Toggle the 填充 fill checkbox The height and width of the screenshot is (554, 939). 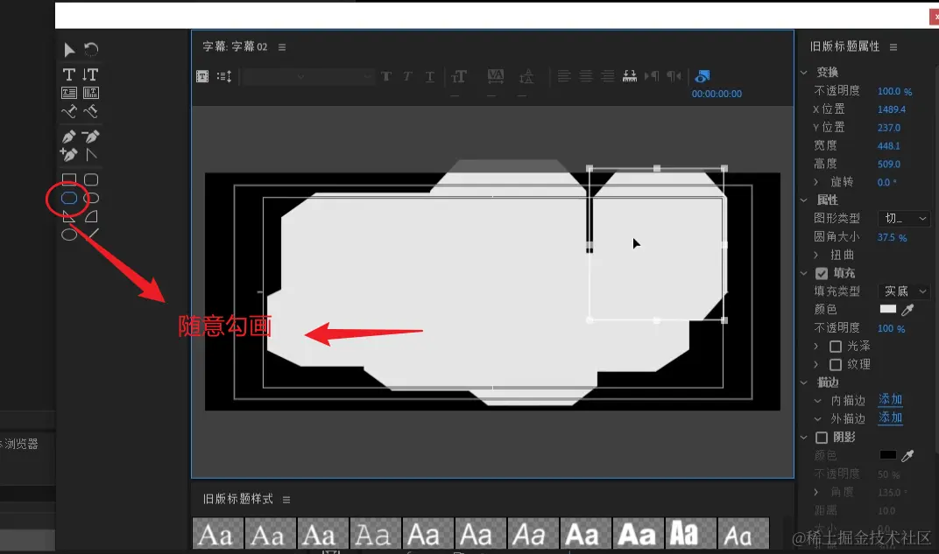pyautogui.click(x=822, y=273)
